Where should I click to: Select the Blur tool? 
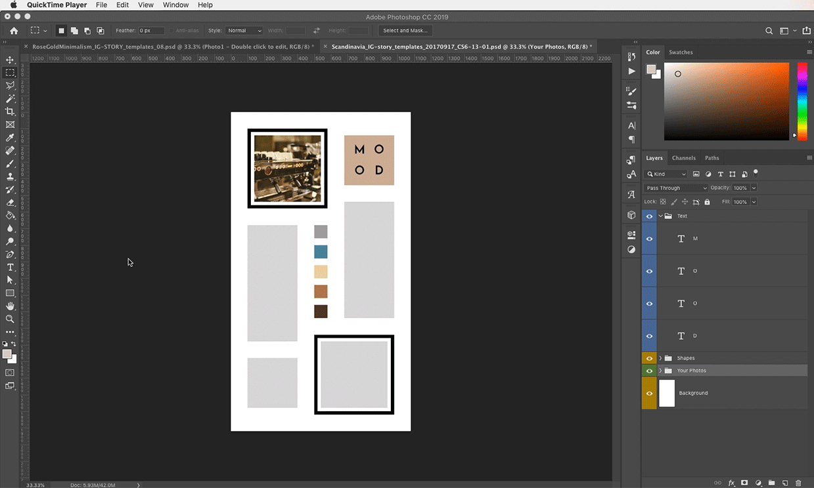pos(10,228)
